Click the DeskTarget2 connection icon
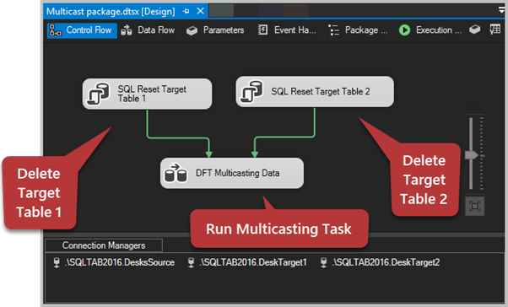This screenshot has width=508, height=307. coord(324,262)
